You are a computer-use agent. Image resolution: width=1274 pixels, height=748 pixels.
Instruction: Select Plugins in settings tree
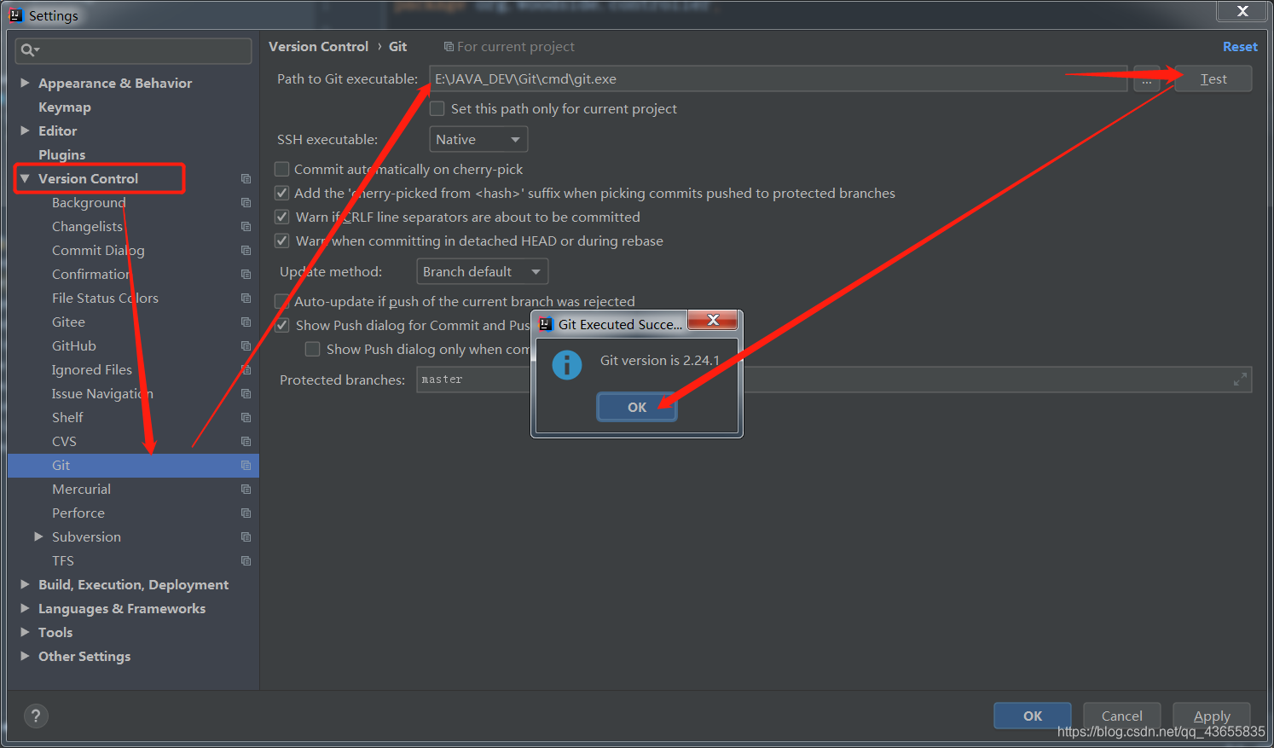(62, 155)
